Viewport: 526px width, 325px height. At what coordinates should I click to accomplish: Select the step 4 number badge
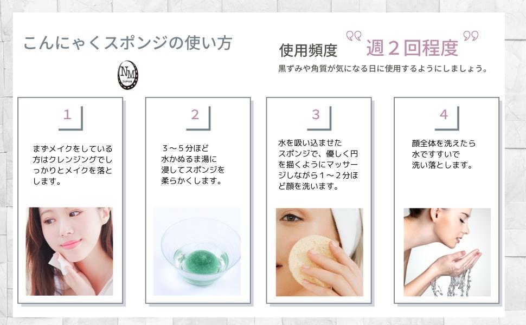447,118
